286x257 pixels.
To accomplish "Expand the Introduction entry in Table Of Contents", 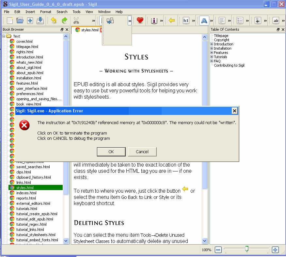I will (x=212, y=44).
